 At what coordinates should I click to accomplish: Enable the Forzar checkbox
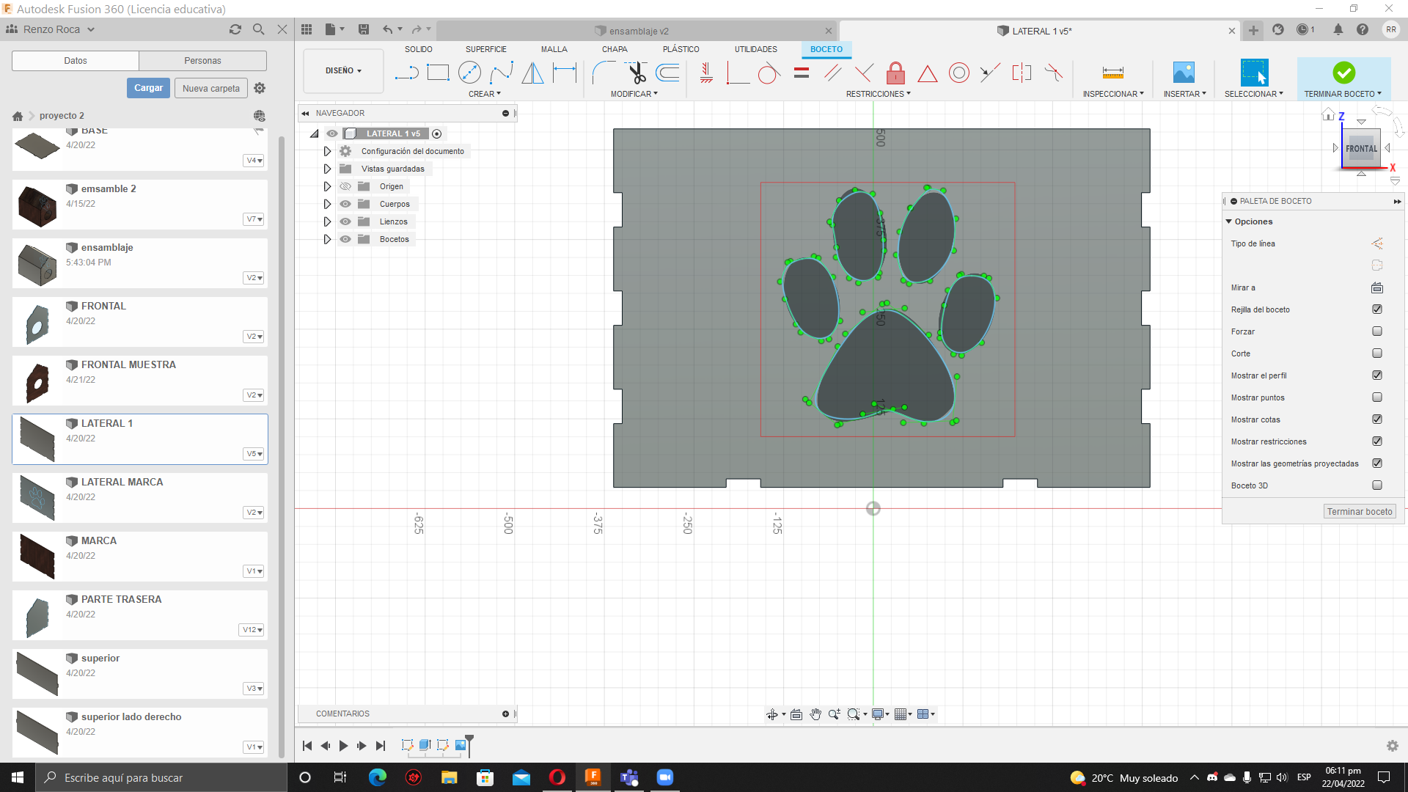click(1377, 331)
